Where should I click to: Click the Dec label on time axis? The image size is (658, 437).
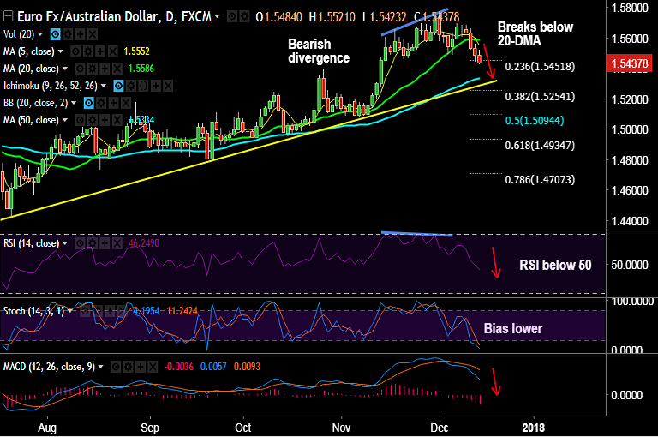click(440, 428)
